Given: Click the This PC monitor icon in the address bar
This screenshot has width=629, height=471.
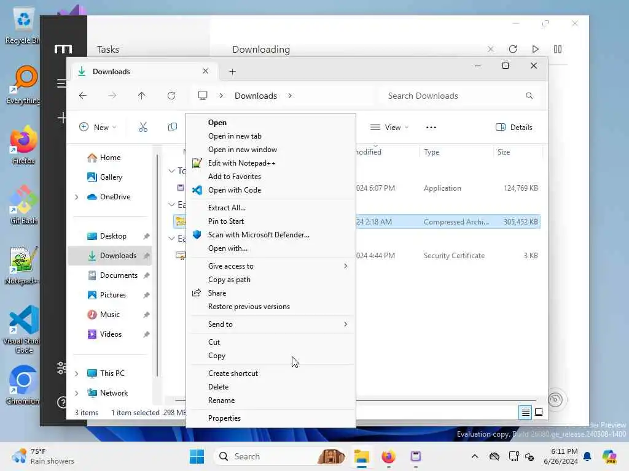Looking at the screenshot, I should [x=203, y=95].
